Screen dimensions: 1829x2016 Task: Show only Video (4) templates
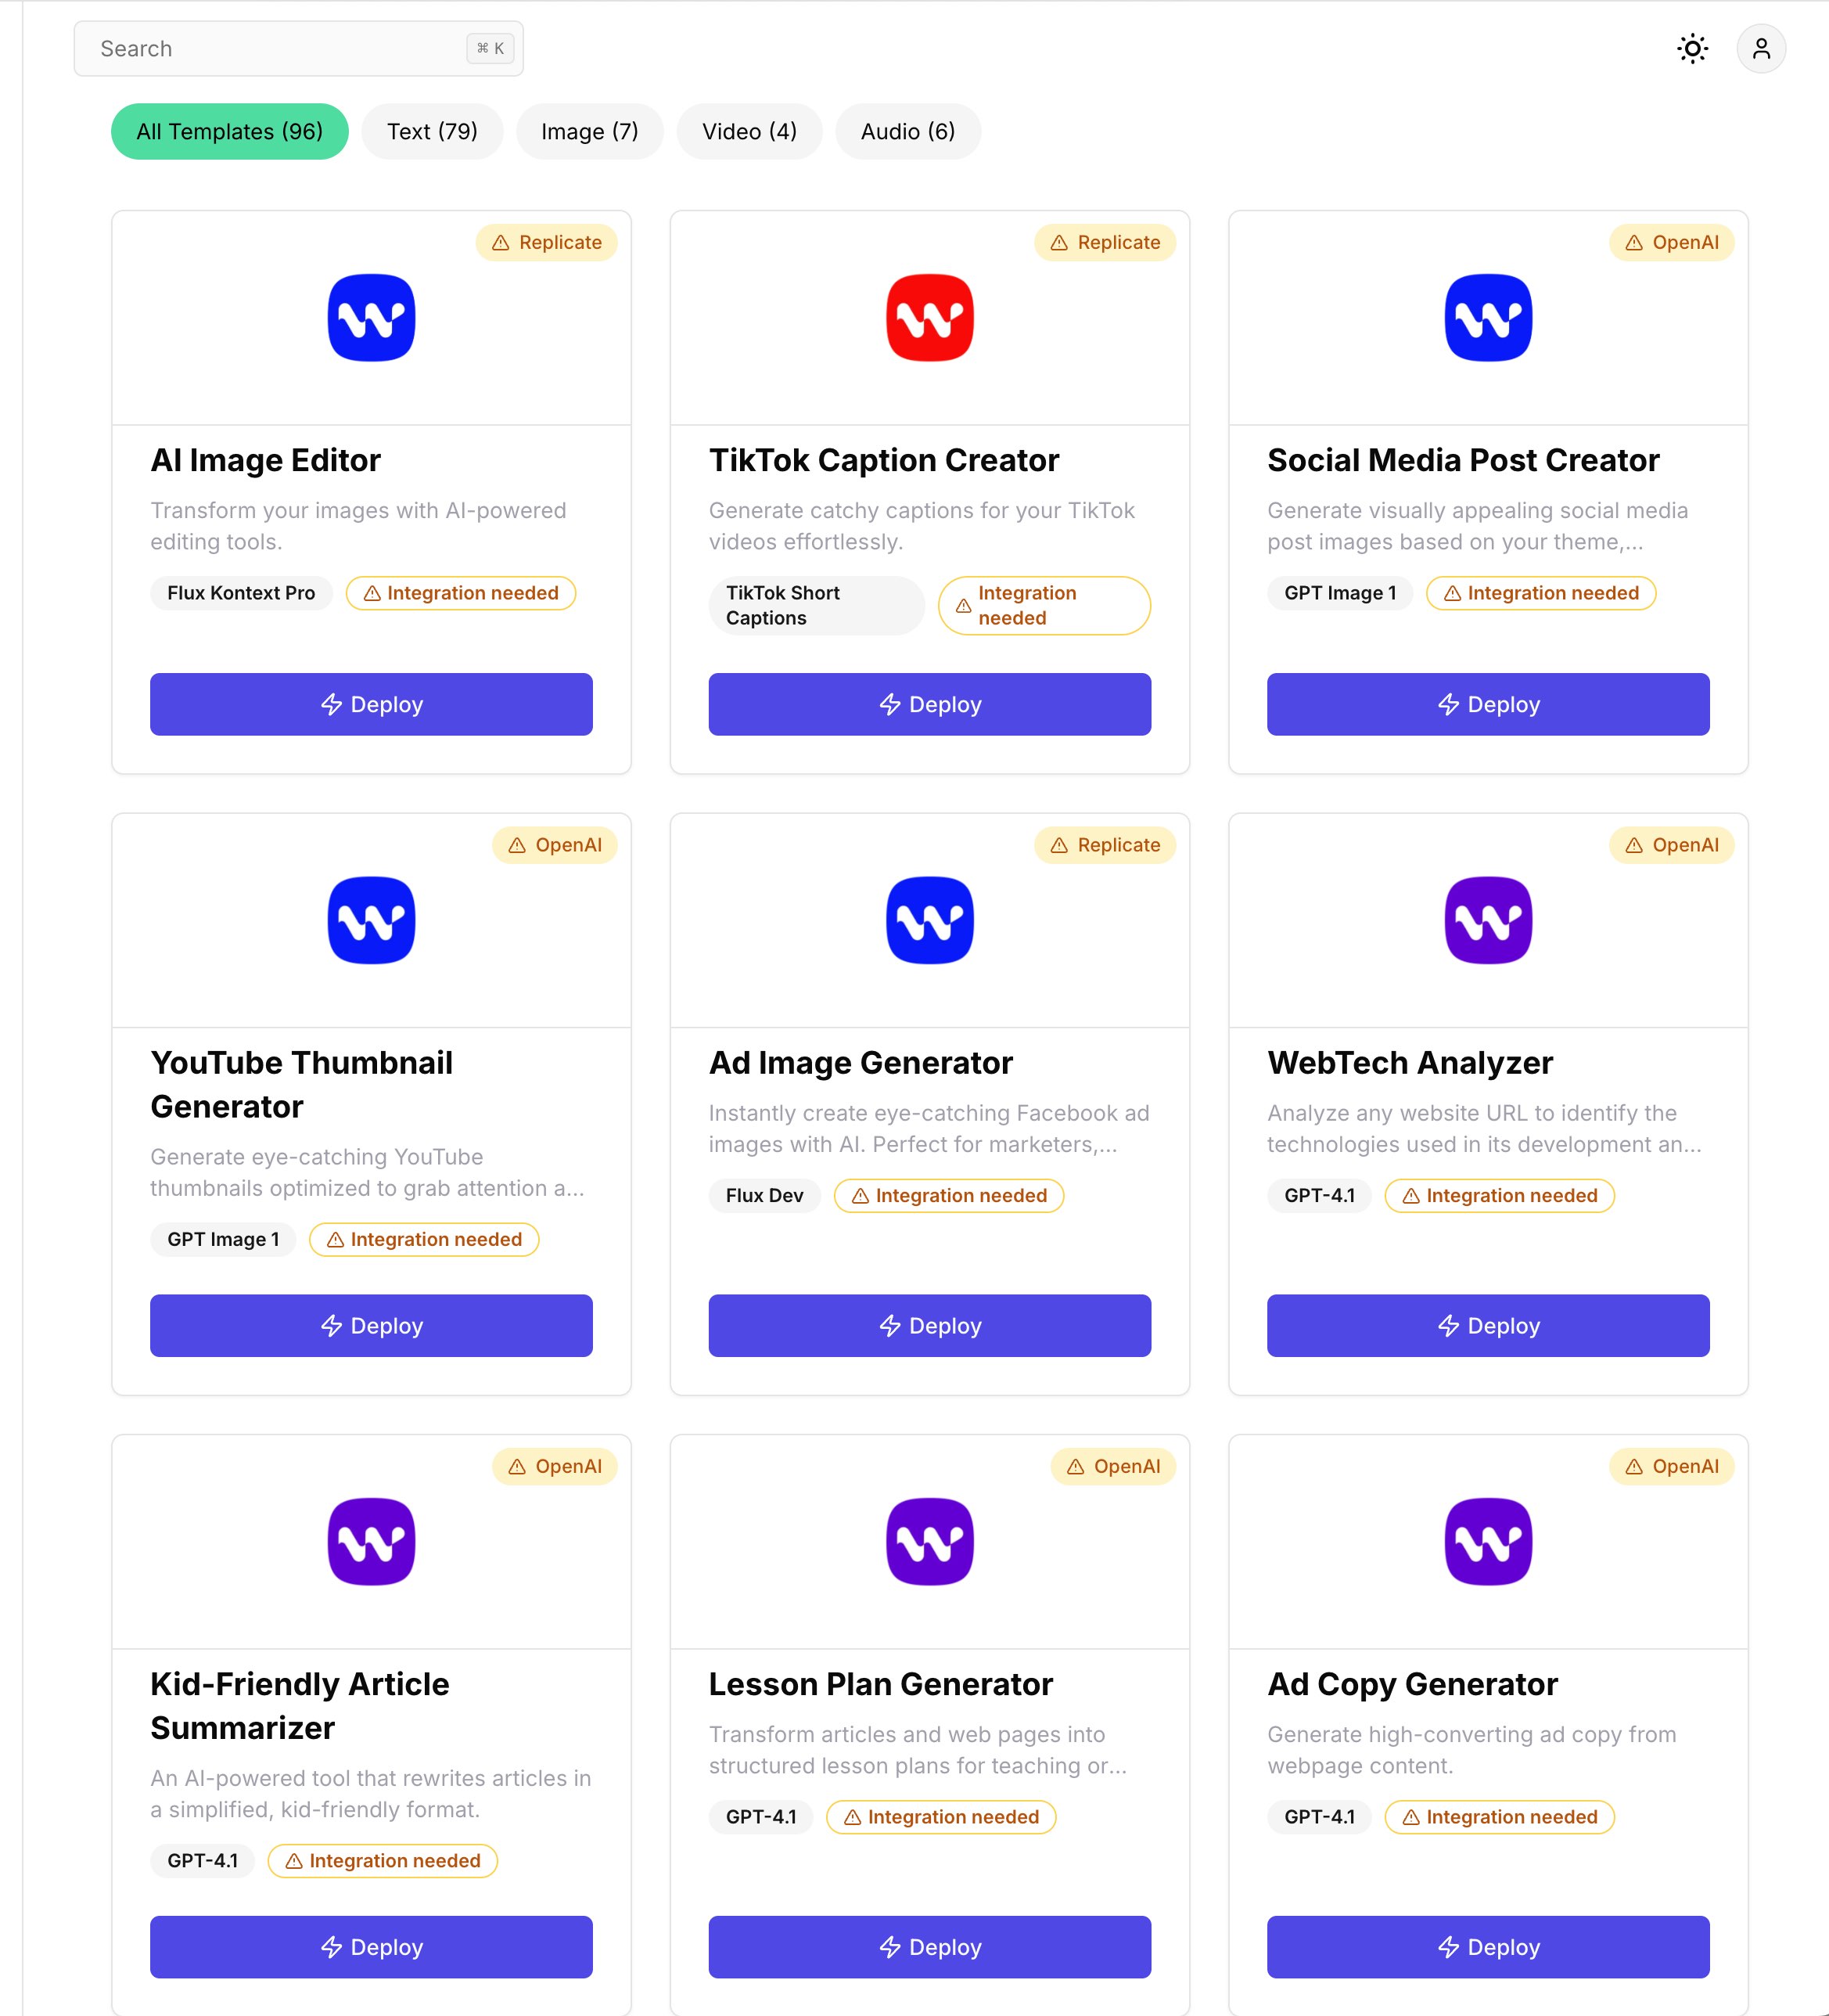[x=749, y=132]
